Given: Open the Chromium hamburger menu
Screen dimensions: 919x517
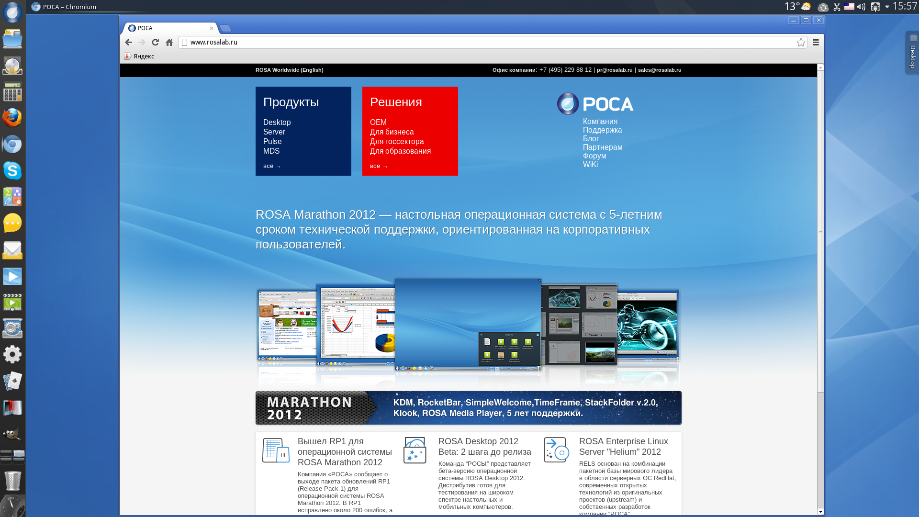Looking at the screenshot, I should (816, 43).
